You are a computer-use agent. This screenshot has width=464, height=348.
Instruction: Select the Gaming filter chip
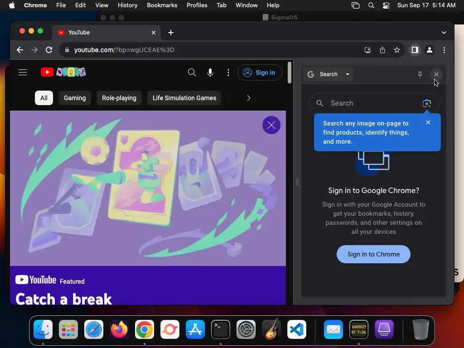(x=75, y=98)
